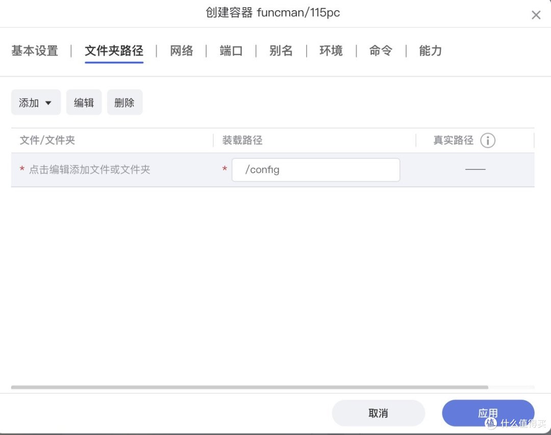Apply container settings with the 应用 button
The image size is (551, 435).
tap(488, 413)
